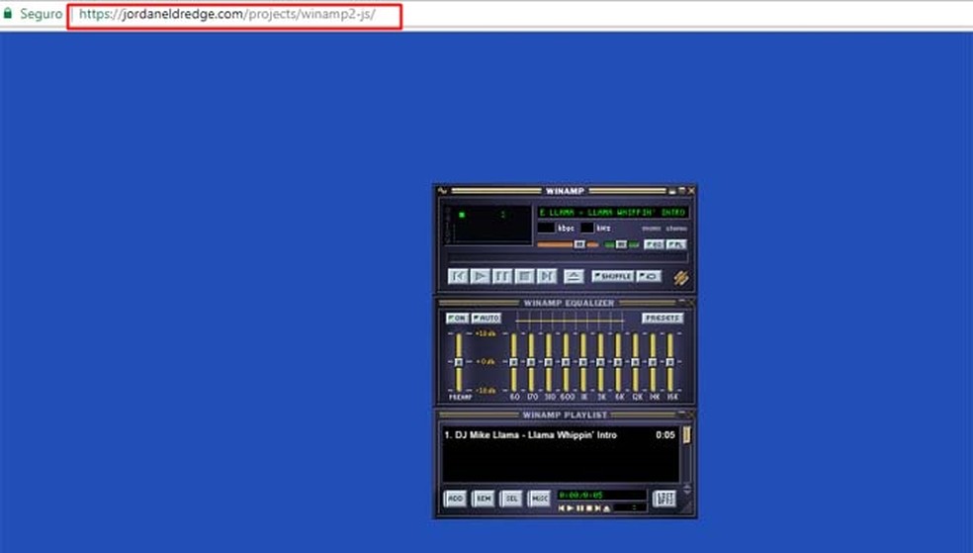Stop playback using the main Stop button
Image resolution: width=973 pixels, height=553 pixels.
coord(525,276)
